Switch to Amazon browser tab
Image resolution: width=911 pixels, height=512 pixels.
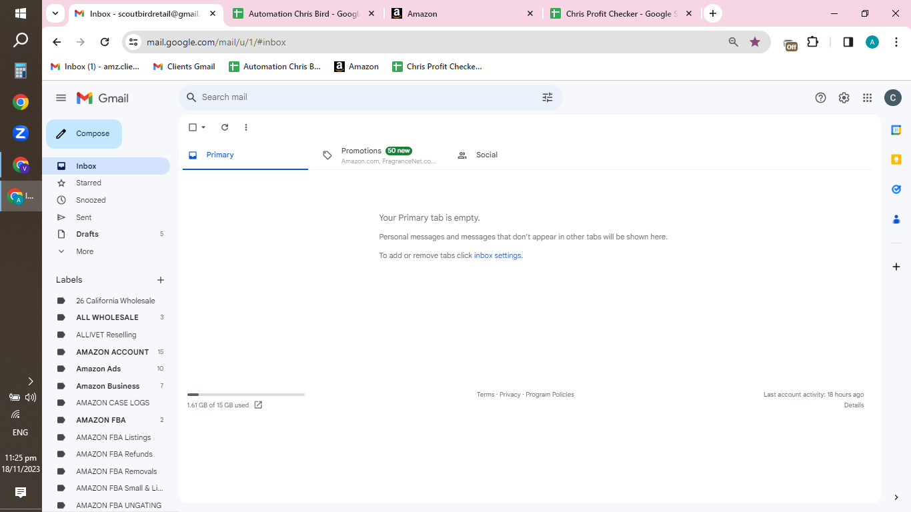(462, 13)
